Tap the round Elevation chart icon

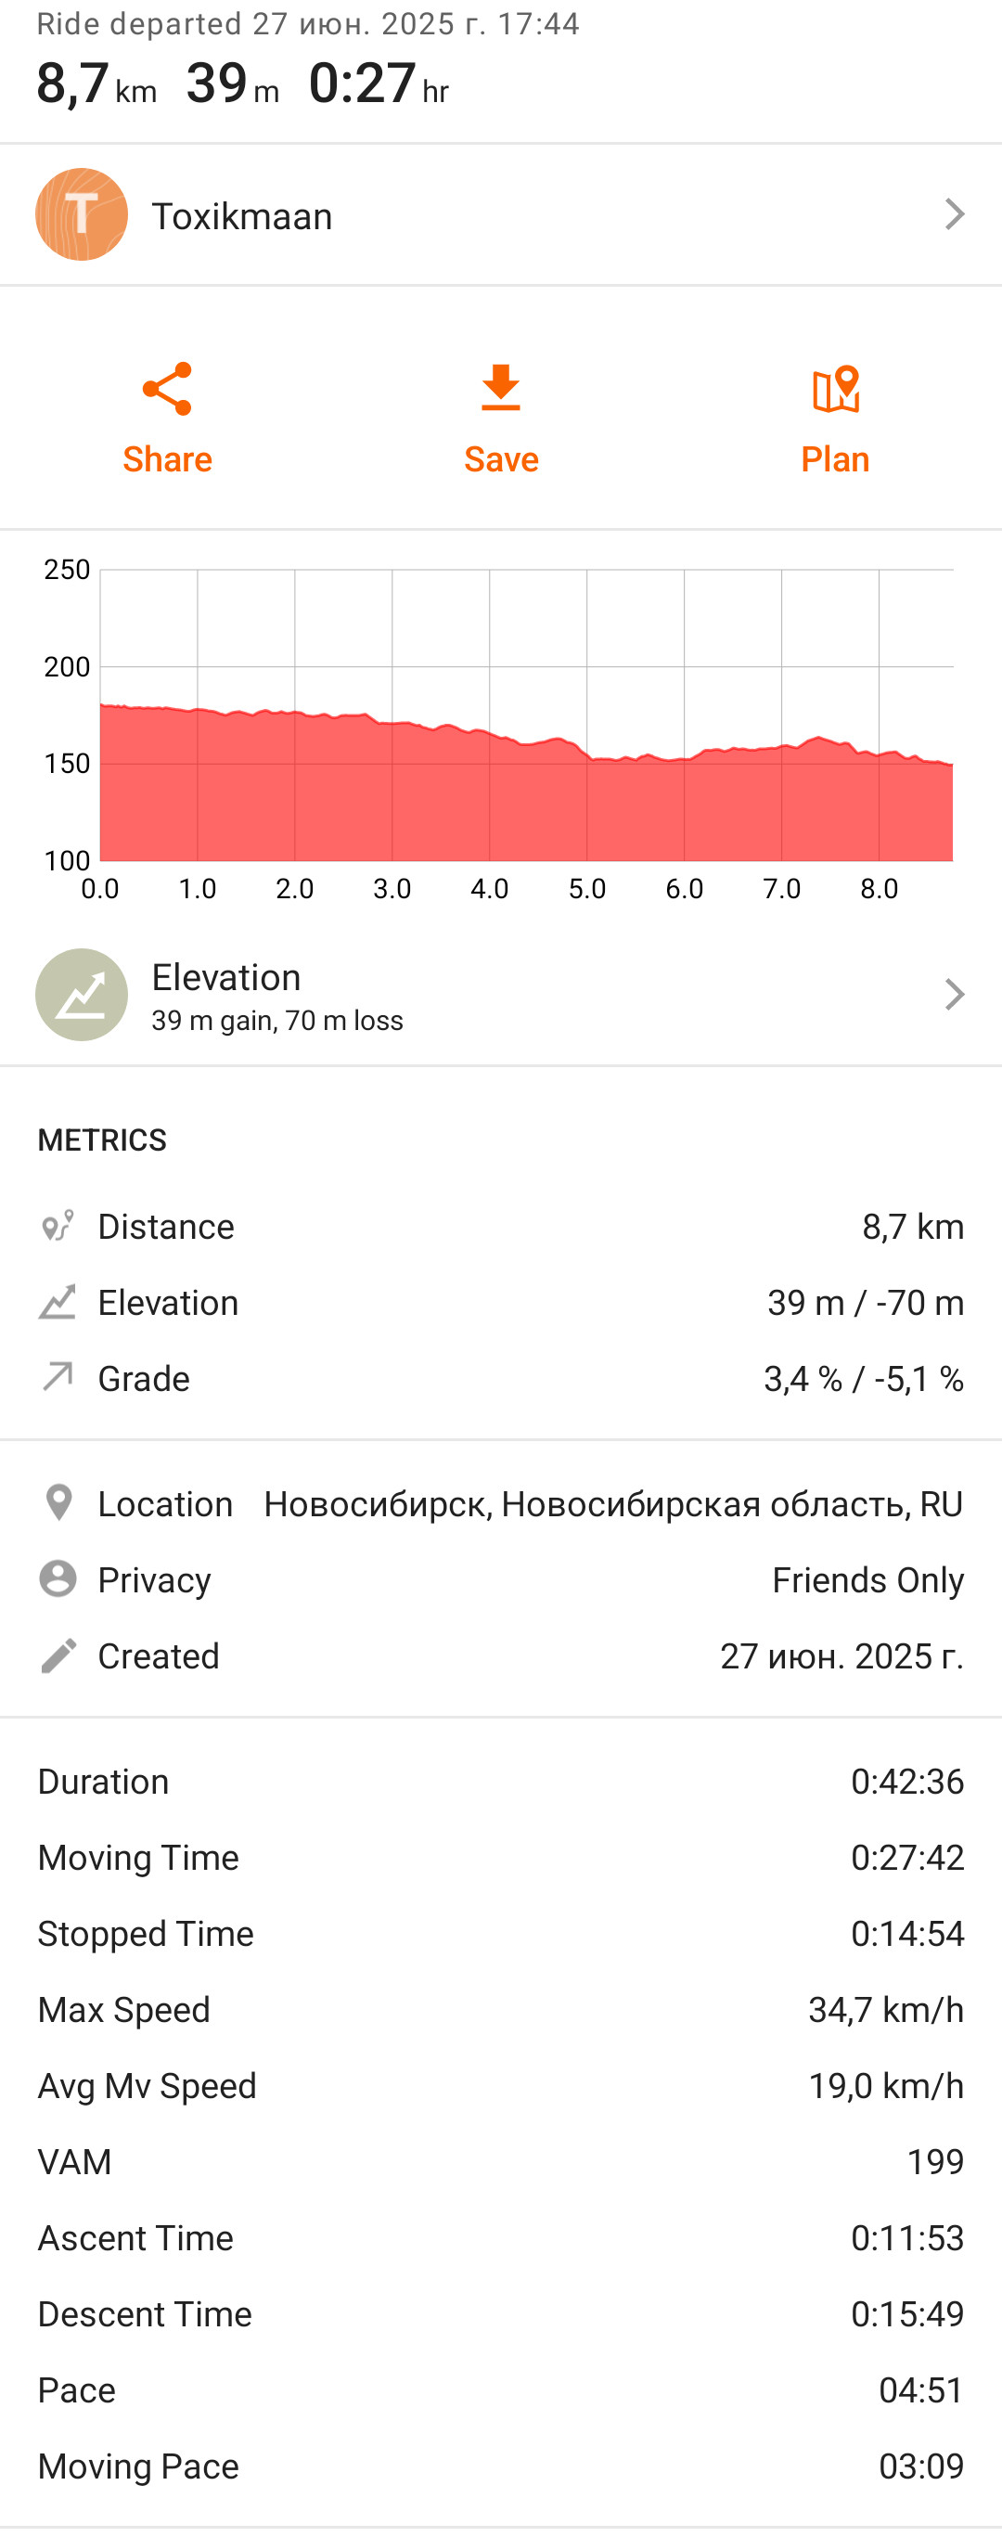[x=82, y=995]
